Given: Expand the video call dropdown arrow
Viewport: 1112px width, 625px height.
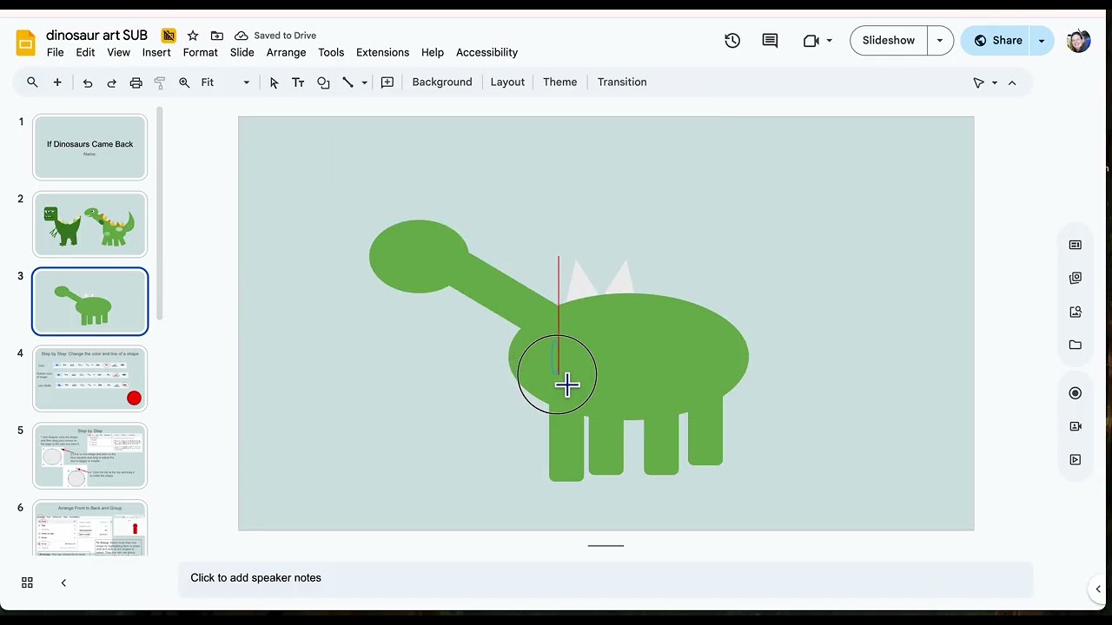Looking at the screenshot, I should (830, 40).
